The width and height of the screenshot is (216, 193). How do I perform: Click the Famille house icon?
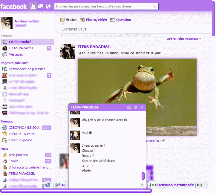click(x=5, y=161)
